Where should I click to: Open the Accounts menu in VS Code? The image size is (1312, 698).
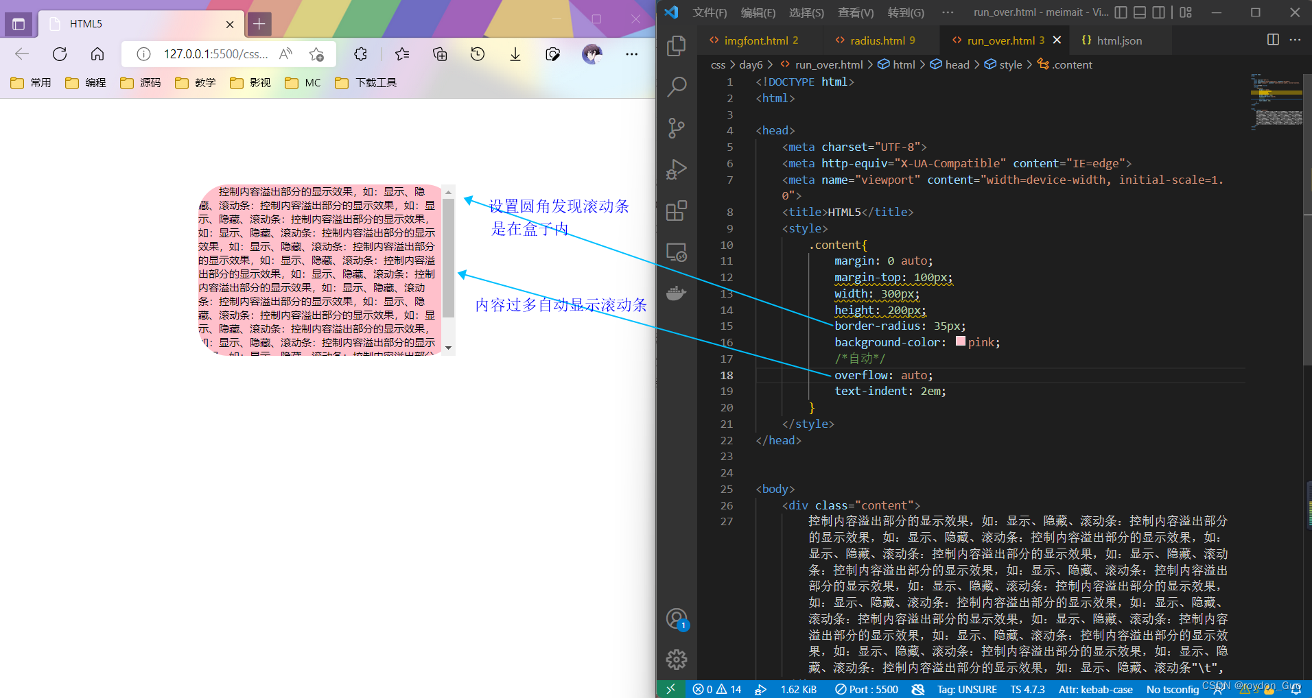coord(677,618)
